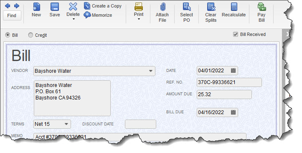
Task: Open calendar picker for Bill Due date
Action: [x=233, y=112]
